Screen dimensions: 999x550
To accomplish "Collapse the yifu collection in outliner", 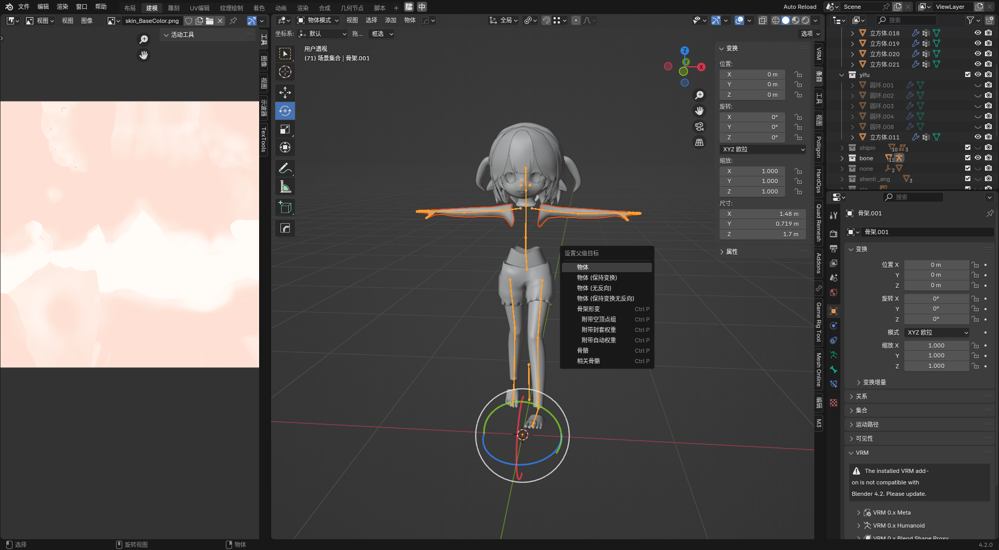I will (x=841, y=75).
